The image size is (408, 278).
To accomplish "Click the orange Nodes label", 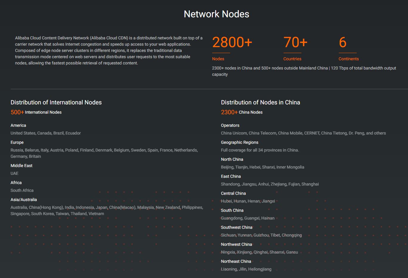I will tap(218, 59).
